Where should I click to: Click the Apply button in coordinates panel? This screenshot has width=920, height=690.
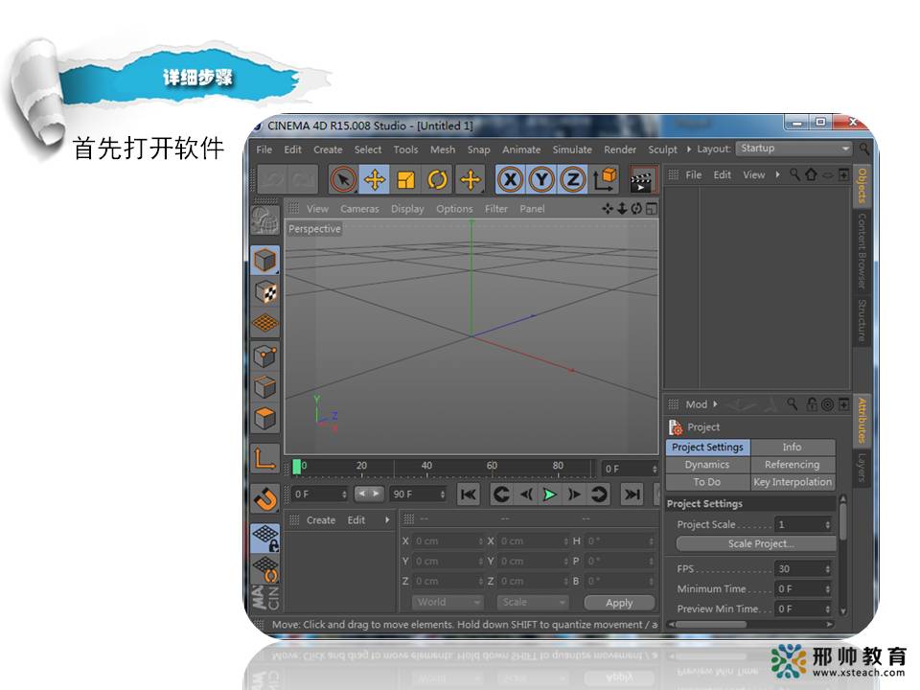[x=619, y=603]
